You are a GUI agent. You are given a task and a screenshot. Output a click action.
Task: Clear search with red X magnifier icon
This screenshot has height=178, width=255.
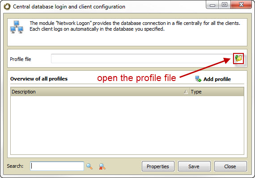coord(102,166)
